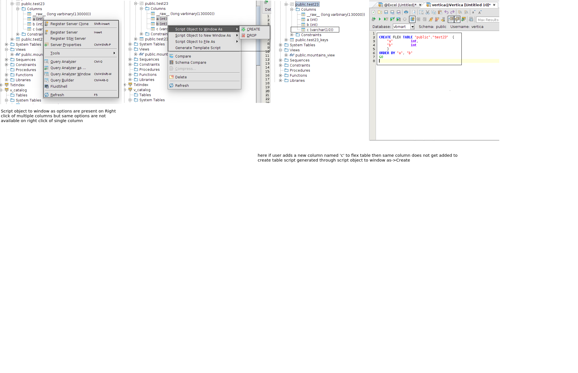
Task: Expand the Tools submenu arrow
Action: point(114,53)
